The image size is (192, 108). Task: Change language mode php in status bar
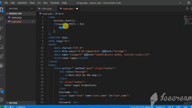point(185,107)
